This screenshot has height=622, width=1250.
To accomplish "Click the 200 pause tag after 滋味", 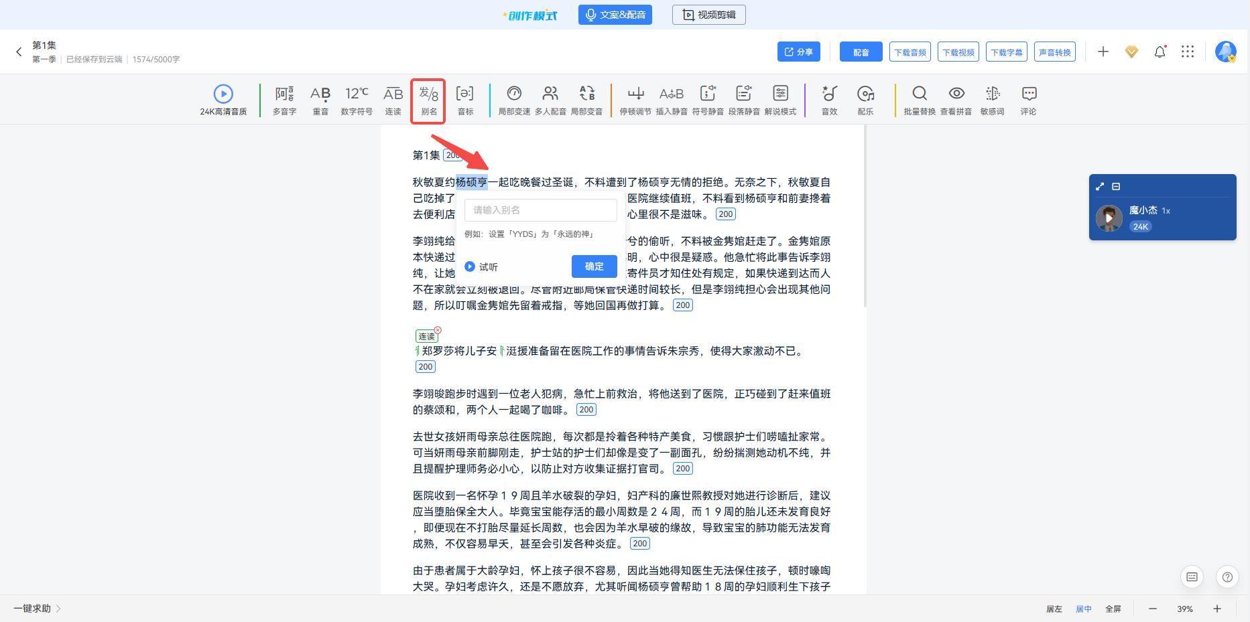I will [725, 214].
